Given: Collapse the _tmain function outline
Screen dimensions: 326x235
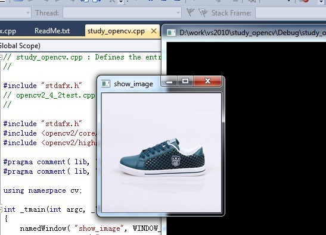Looking at the screenshot, I should (x=1, y=209).
